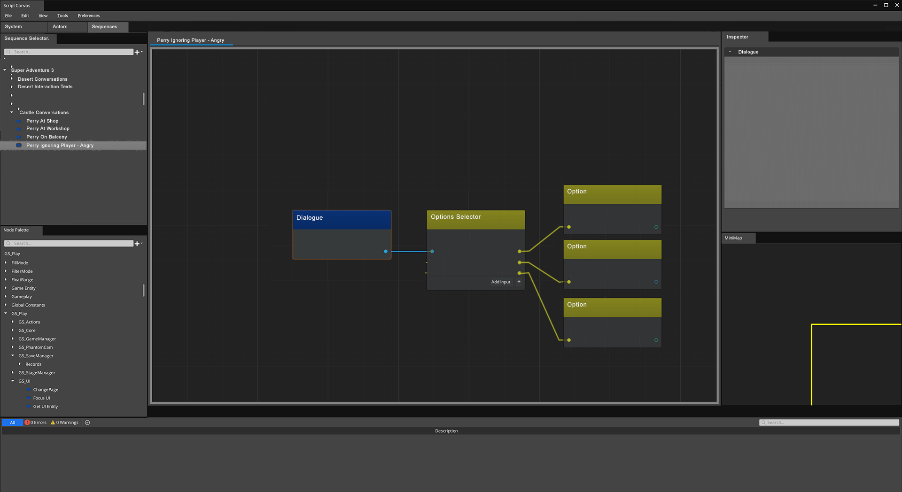Collapse the Castle Conversations folder
The height and width of the screenshot is (492, 902).
click(12, 113)
